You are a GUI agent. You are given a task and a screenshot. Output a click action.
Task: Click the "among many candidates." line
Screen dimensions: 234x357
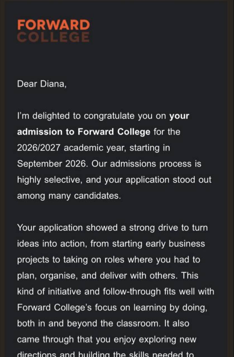click(x=69, y=196)
